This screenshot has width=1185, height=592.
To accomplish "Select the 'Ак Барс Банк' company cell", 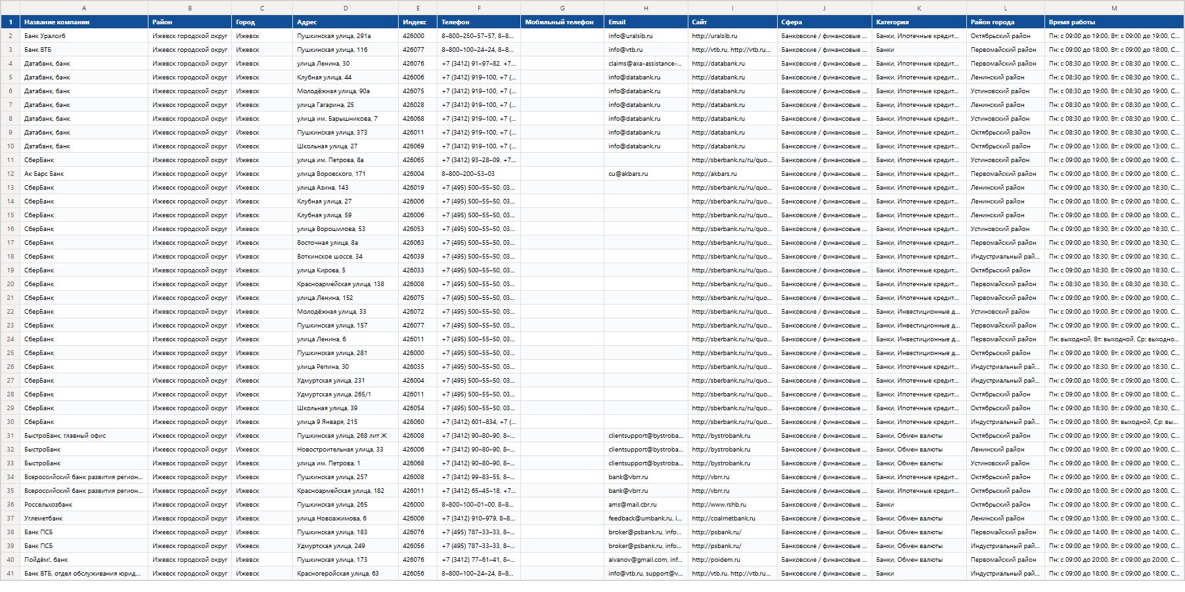I will 84,174.
